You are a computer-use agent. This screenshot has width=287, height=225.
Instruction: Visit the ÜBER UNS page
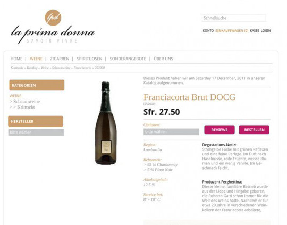[x=163, y=59]
